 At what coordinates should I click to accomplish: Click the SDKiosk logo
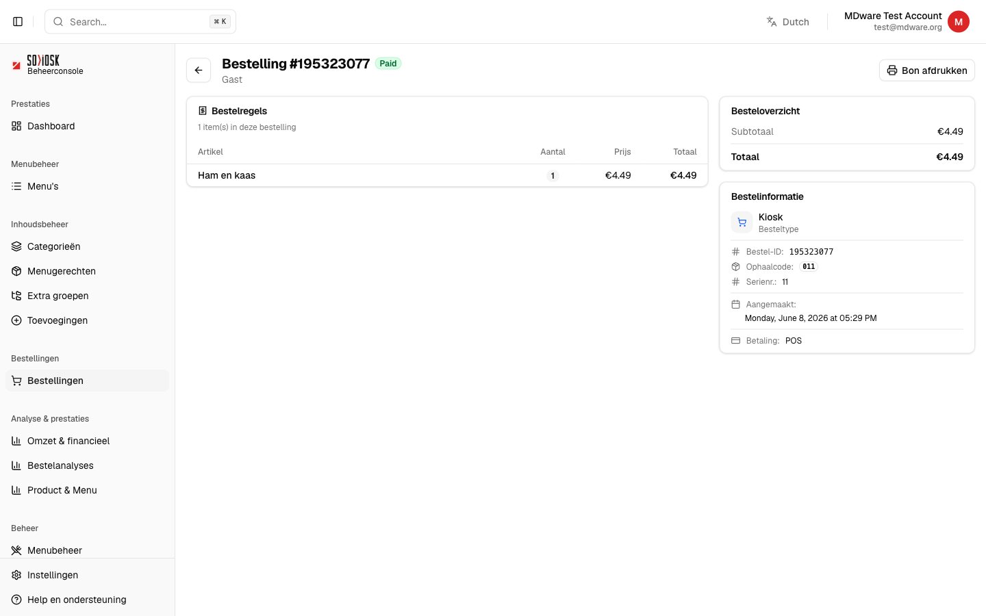[x=43, y=60]
